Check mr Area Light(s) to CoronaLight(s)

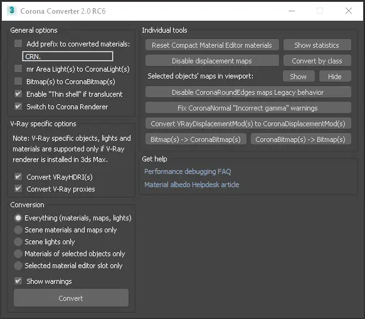coord(18,68)
